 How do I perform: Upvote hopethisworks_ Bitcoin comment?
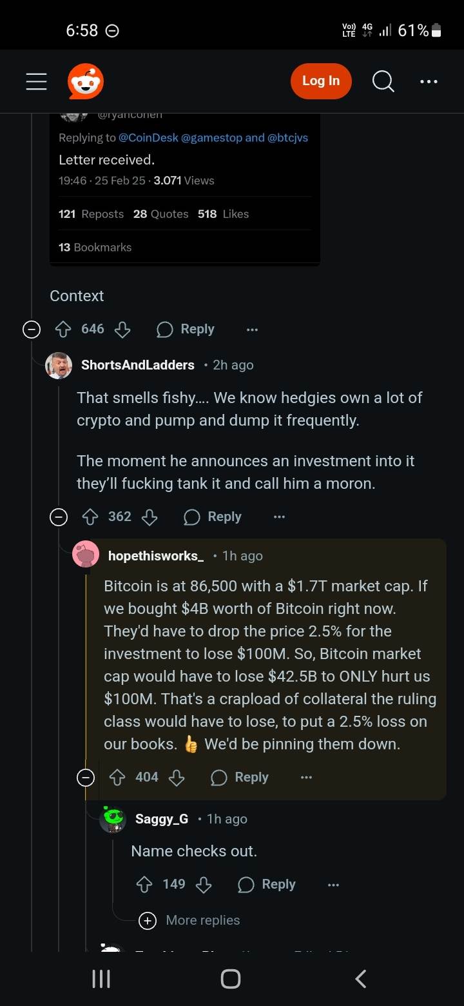[x=117, y=778]
